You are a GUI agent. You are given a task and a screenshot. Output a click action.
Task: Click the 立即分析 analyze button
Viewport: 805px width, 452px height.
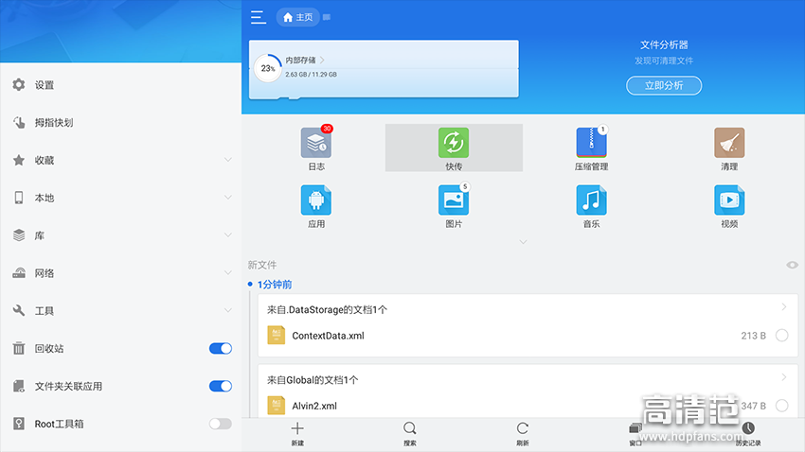click(x=664, y=86)
